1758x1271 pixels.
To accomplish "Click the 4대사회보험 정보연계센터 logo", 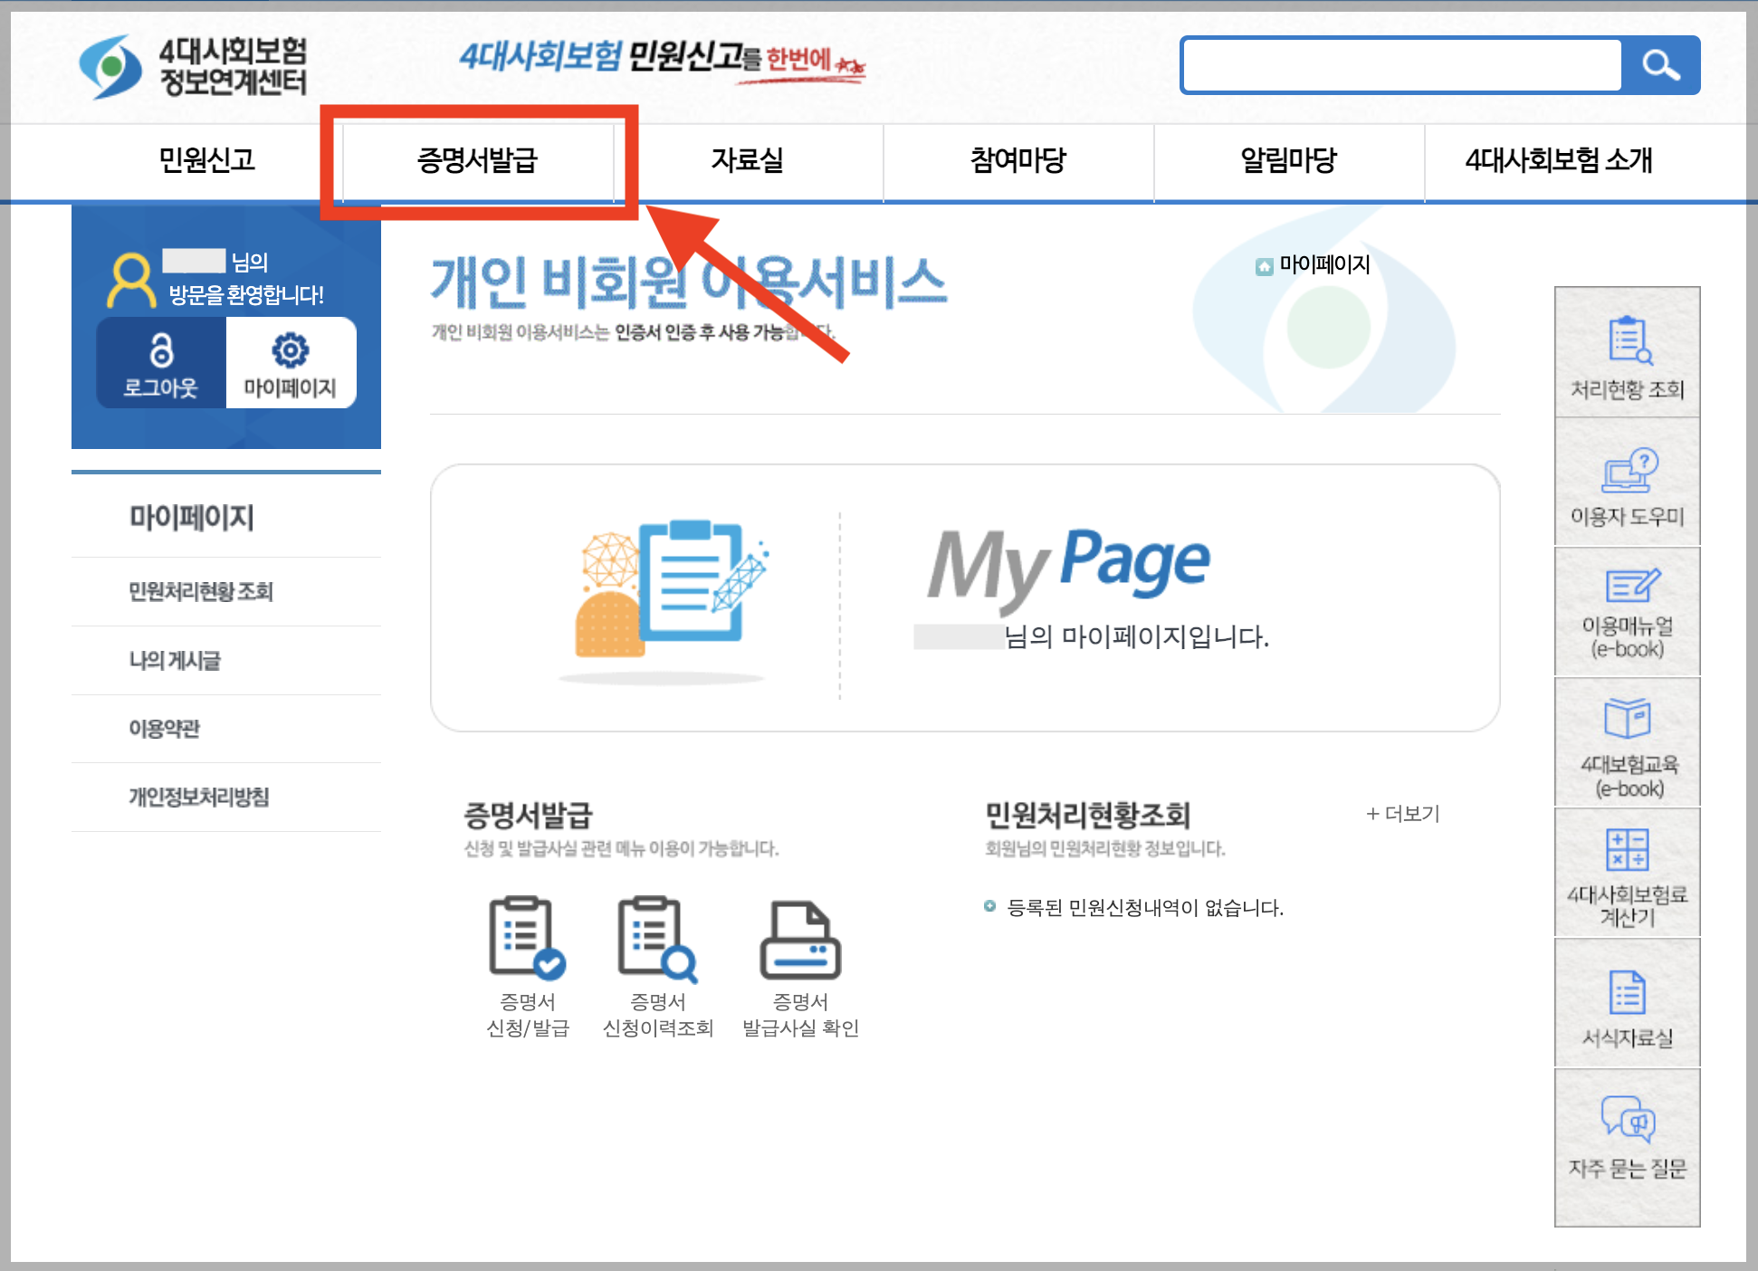I will pos(194,66).
